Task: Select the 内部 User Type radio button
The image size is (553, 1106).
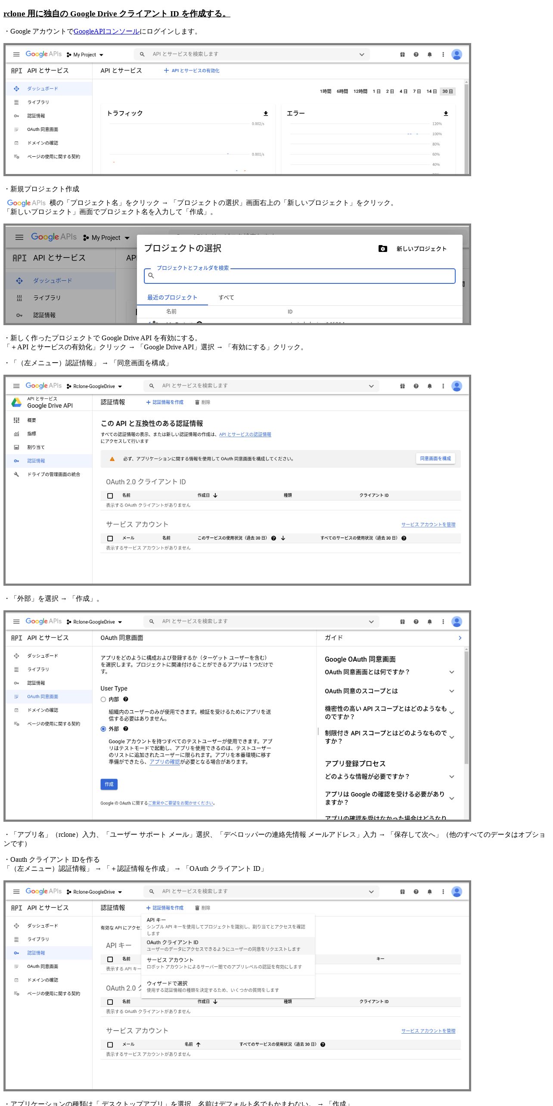Action: click(x=103, y=699)
